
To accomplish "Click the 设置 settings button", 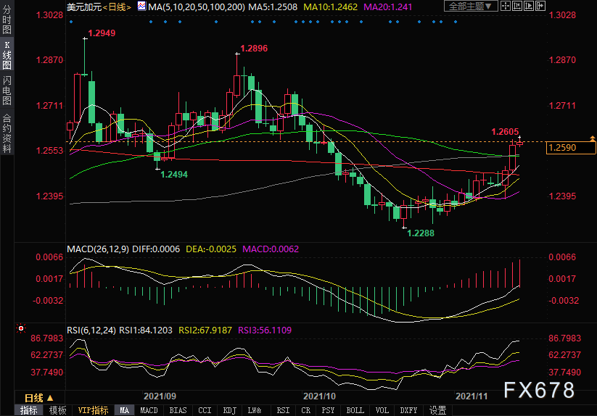I will (437, 410).
